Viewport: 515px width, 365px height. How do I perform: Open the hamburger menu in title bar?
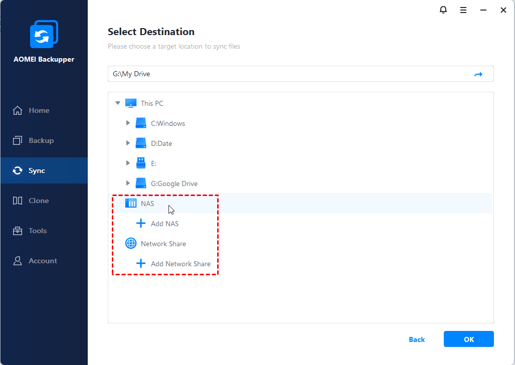463,10
